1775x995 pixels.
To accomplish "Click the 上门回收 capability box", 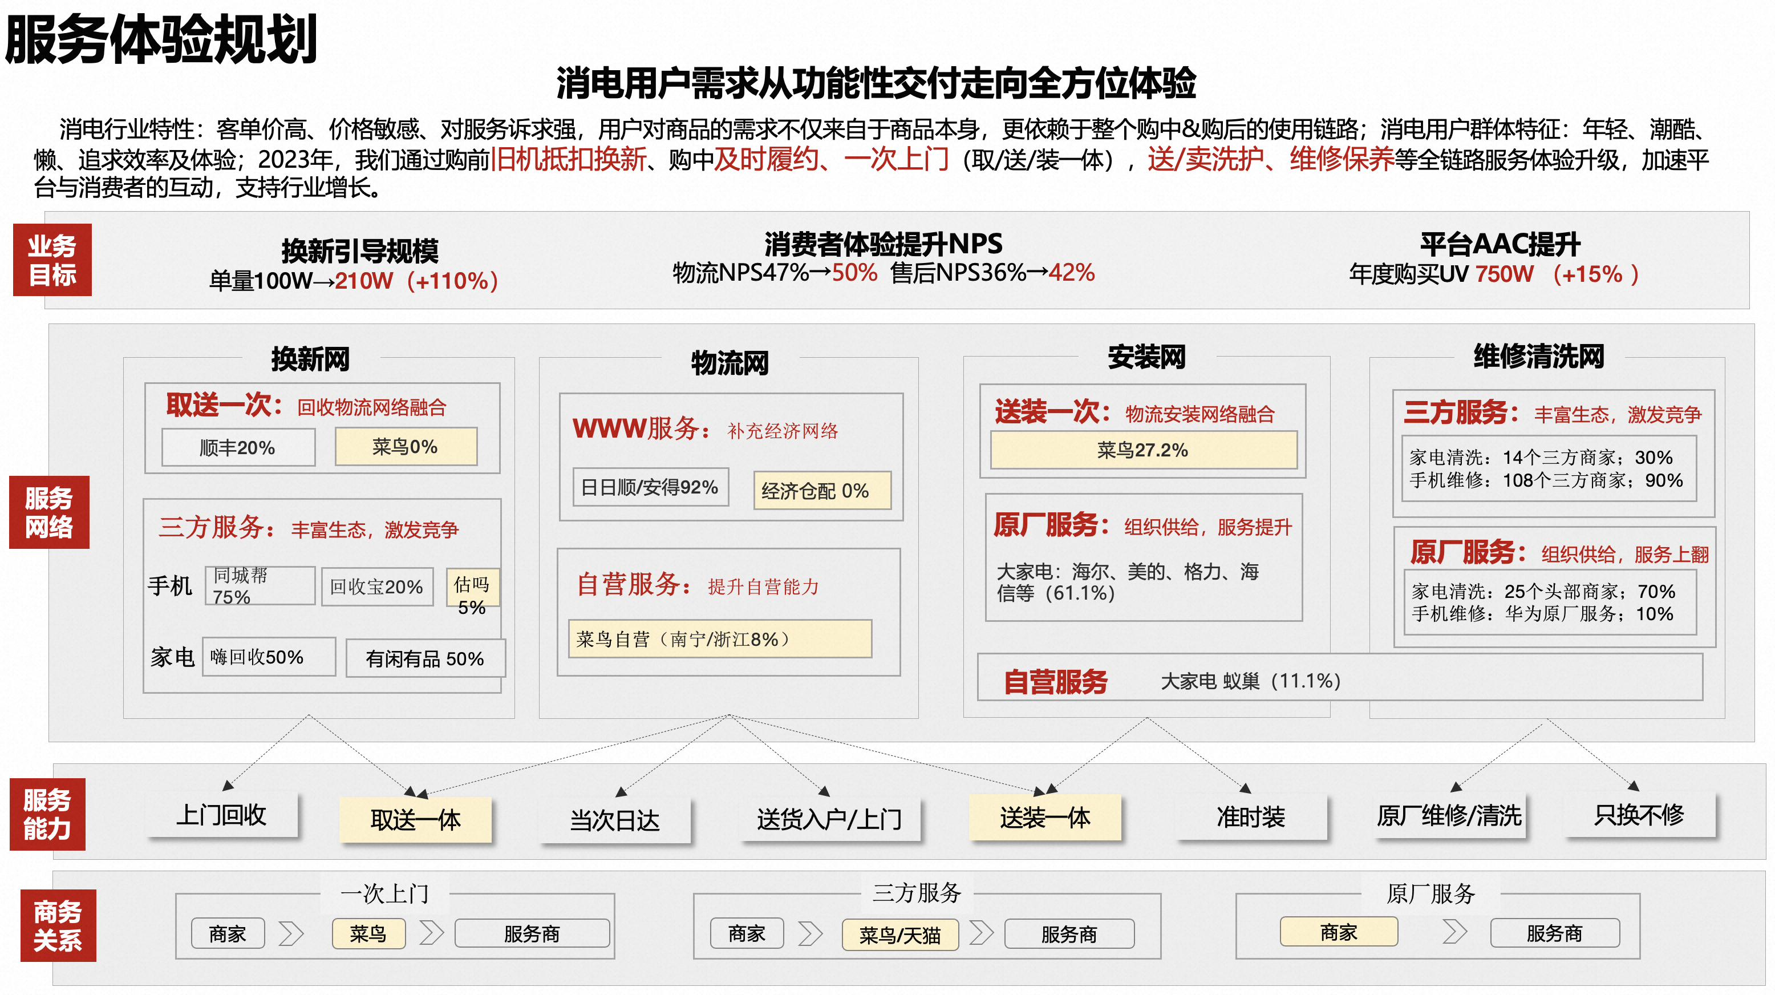I will click(221, 815).
